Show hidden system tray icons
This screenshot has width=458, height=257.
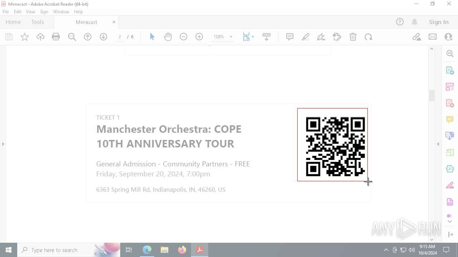click(x=386, y=250)
